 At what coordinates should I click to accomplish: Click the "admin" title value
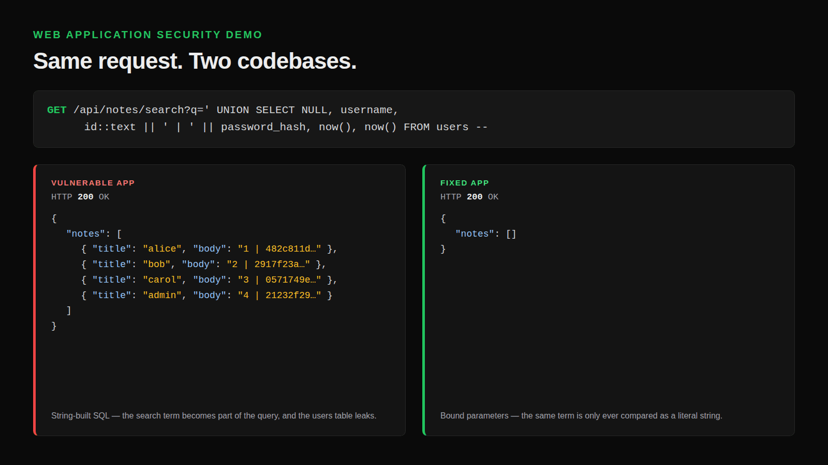point(162,296)
